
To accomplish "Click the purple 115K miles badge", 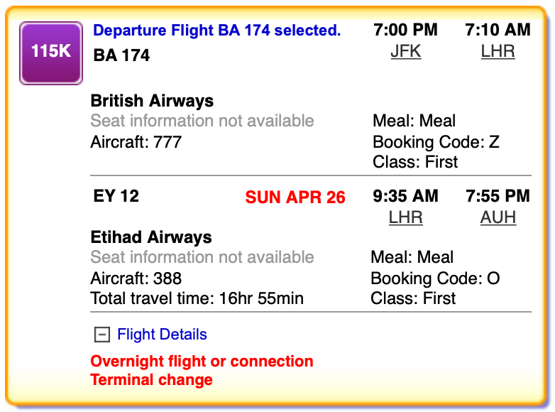I will (51, 53).
